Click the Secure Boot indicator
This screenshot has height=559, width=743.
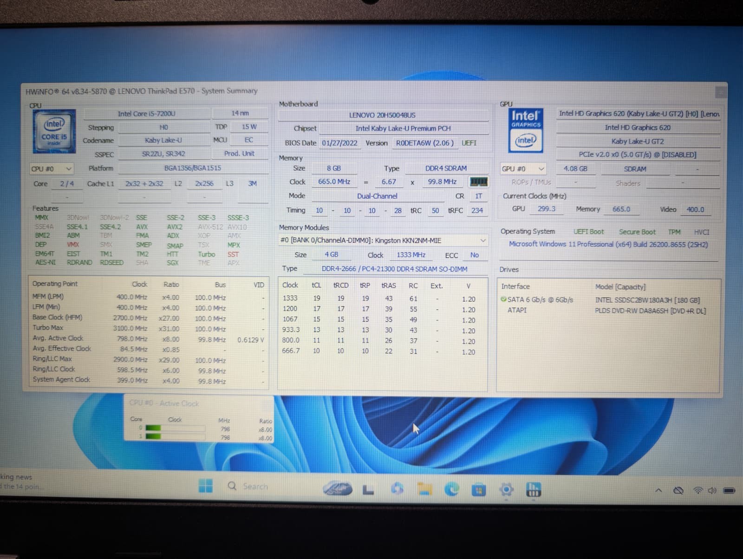[x=637, y=232]
